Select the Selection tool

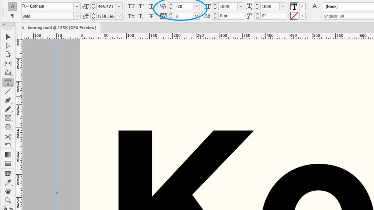click(x=8, y=36)
